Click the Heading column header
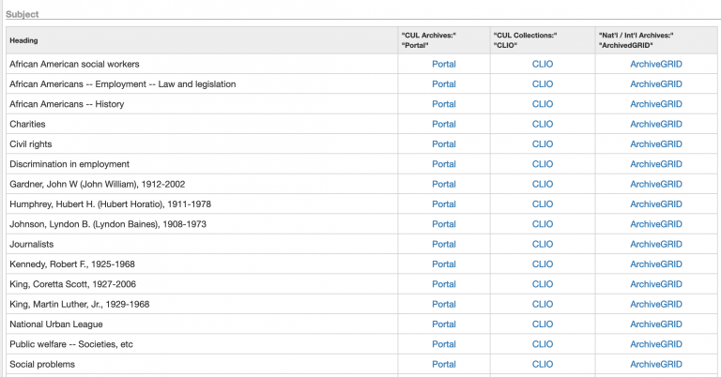 pos(202,40)
